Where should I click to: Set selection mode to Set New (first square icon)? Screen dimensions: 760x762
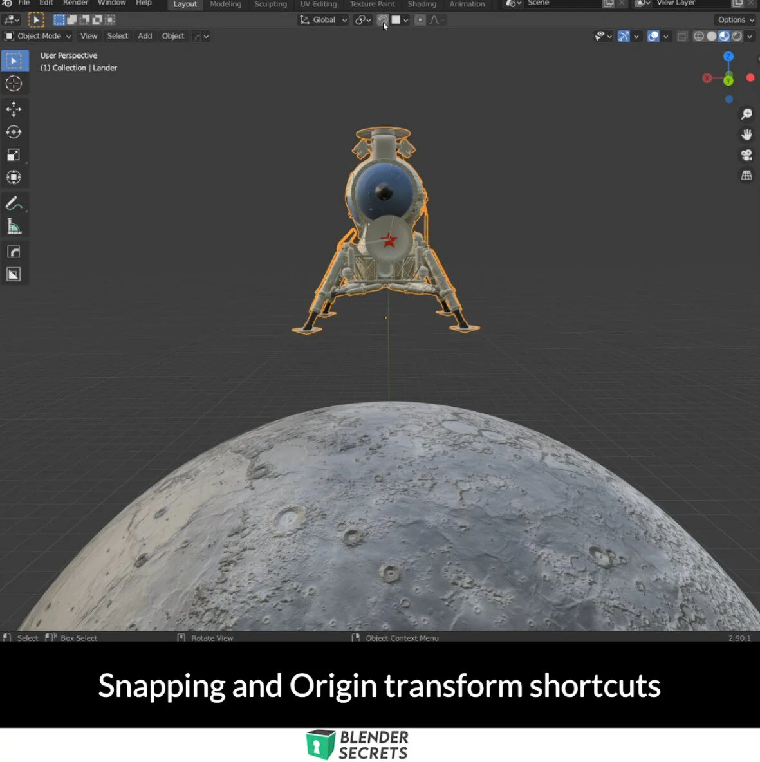(59, 20)
